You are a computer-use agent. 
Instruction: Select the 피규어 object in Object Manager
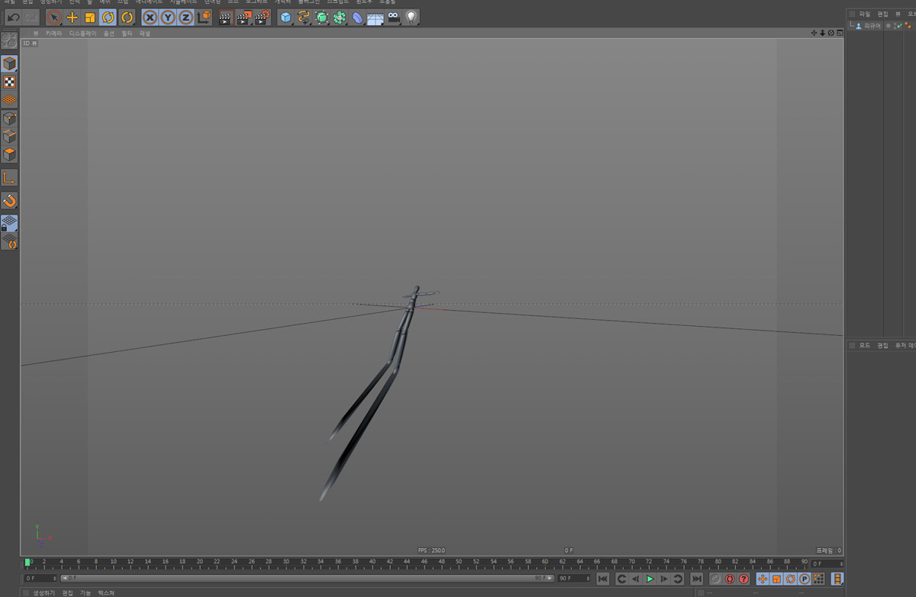click(872, 26)
